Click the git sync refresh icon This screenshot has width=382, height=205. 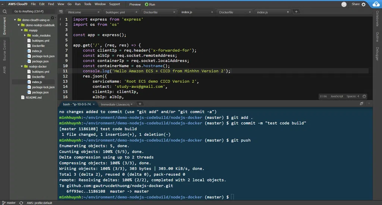coord(21,203)
